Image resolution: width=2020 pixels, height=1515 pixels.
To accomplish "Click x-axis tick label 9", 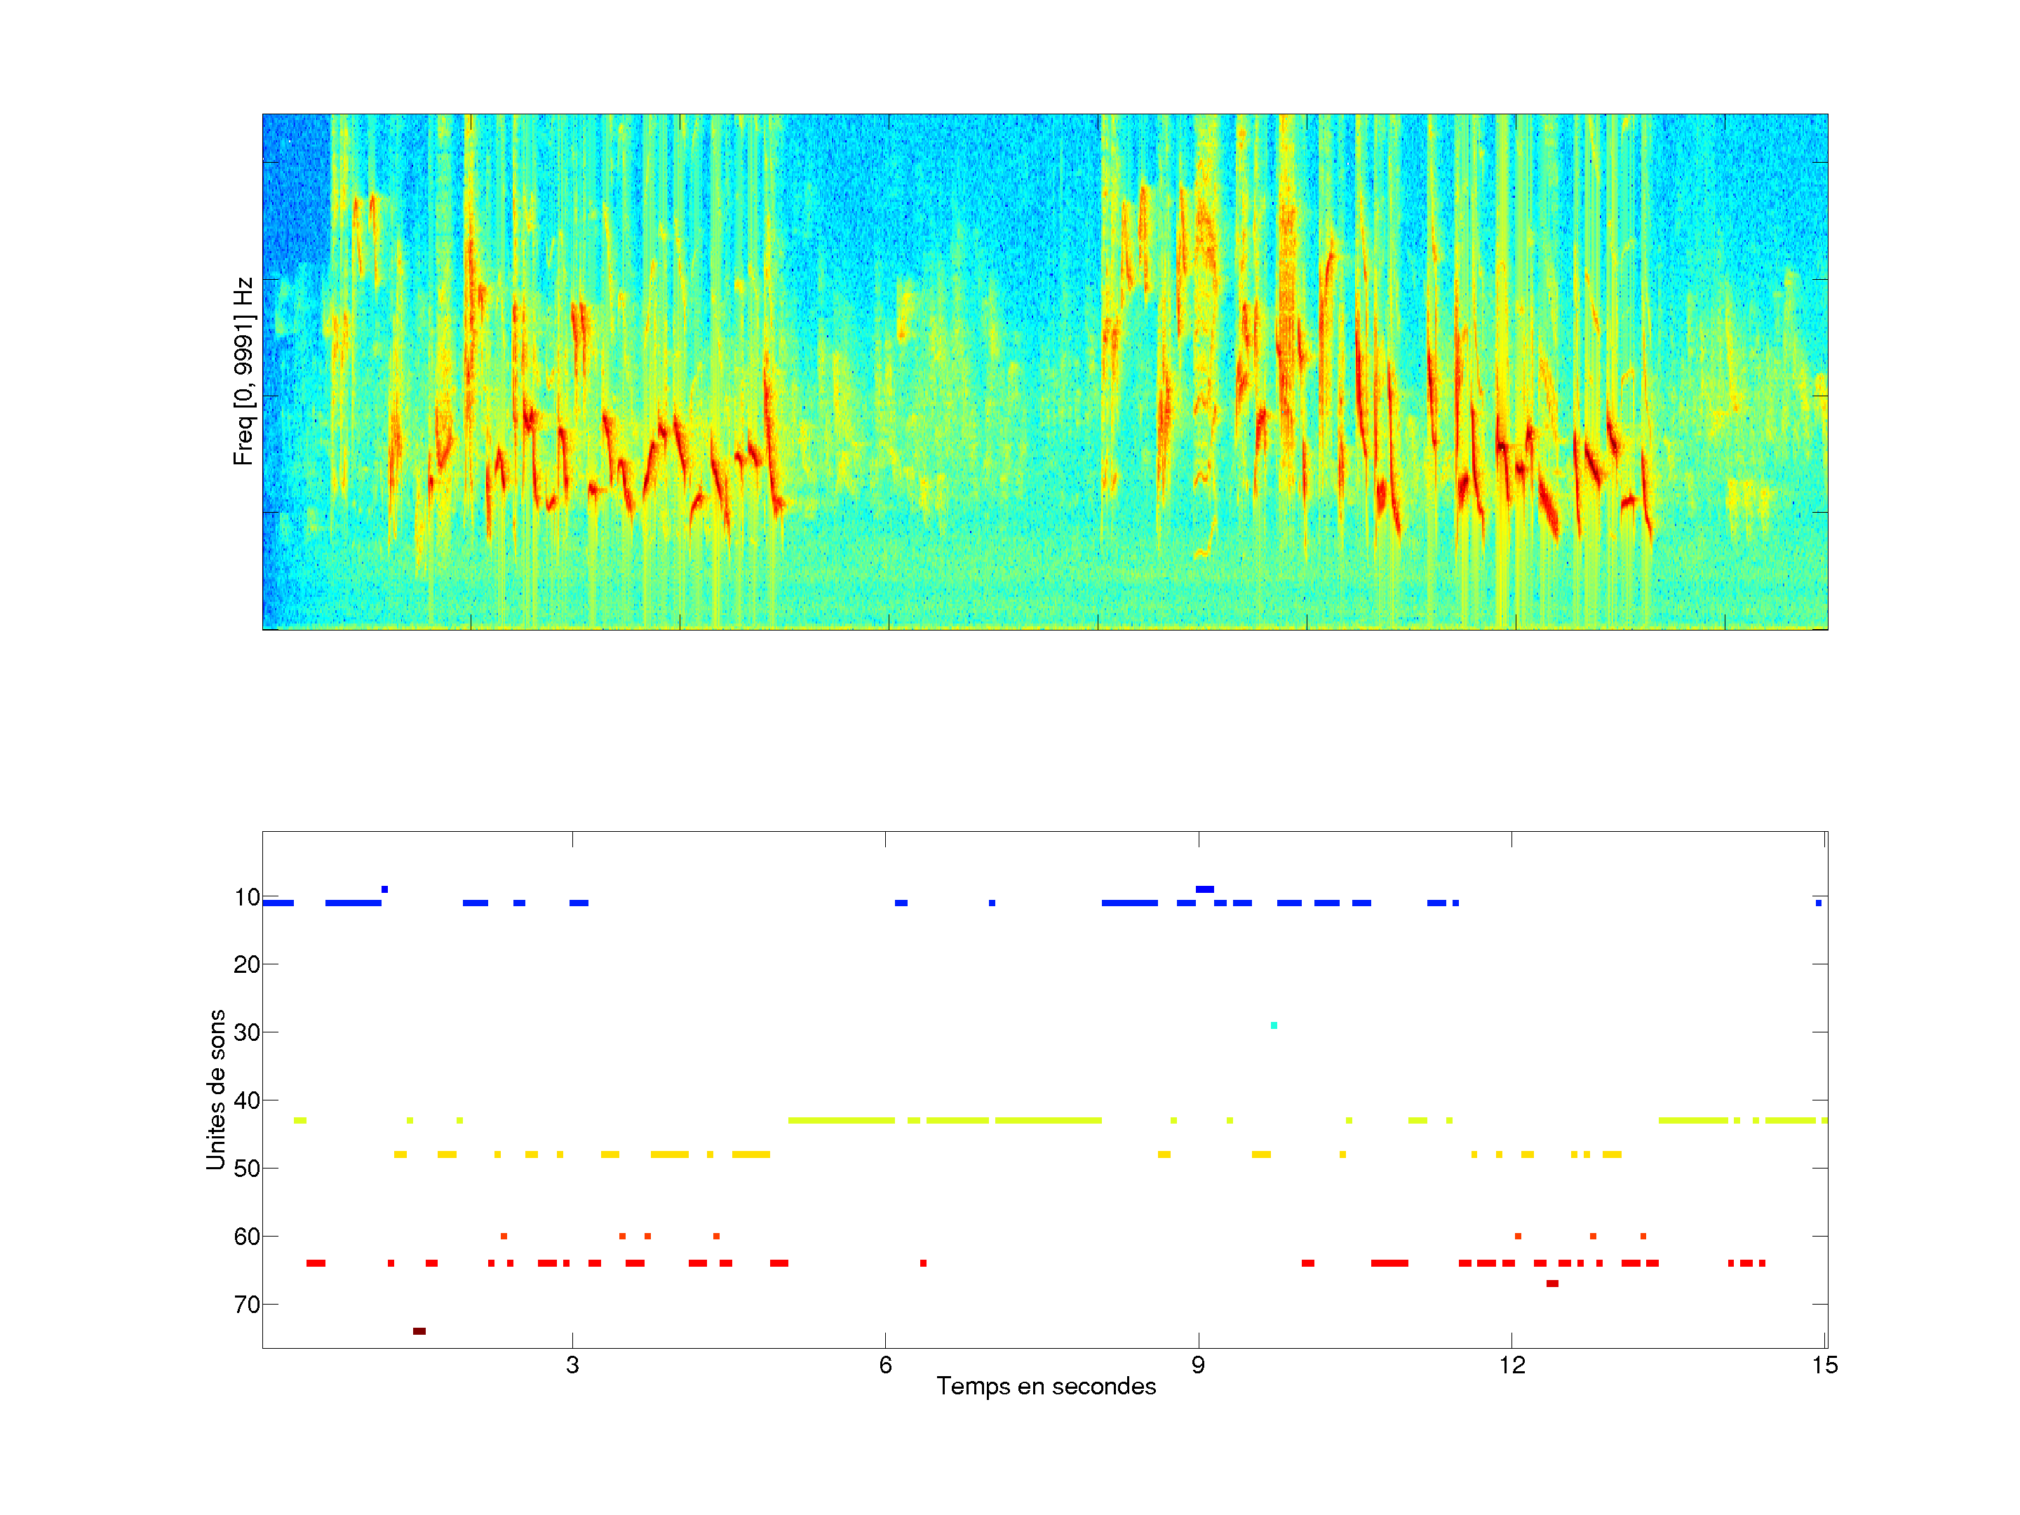I will coord(1198,1365).
